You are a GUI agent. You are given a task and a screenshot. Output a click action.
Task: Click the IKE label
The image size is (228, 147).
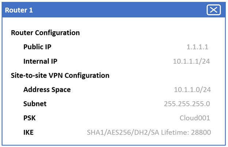click(x=28, y=132)
